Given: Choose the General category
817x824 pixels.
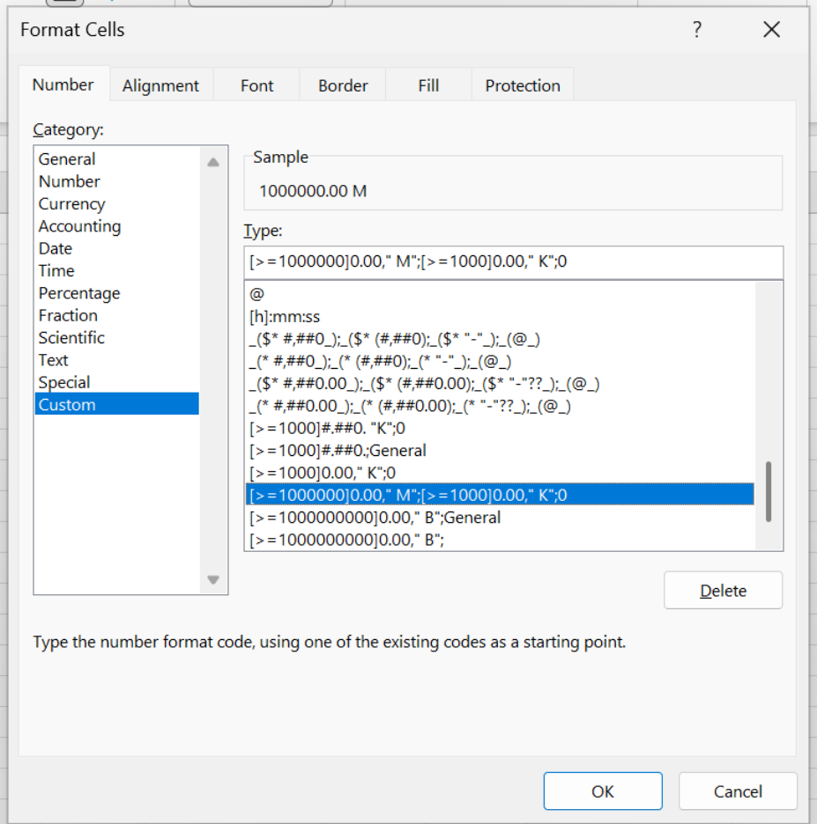Looking at the screenshot, I should pyautogui.click(x=117, y=158).
